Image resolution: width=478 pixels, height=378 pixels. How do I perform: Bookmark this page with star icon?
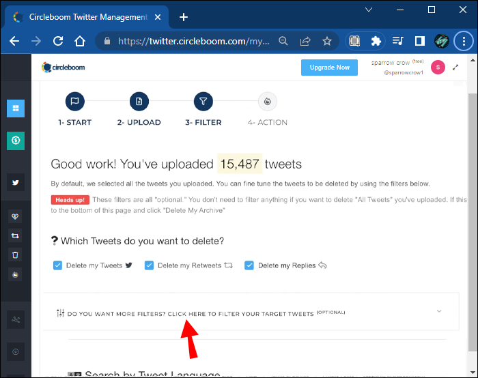327,41
